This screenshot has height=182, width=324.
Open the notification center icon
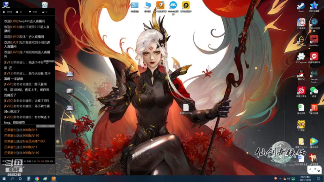tap(318, 179)
